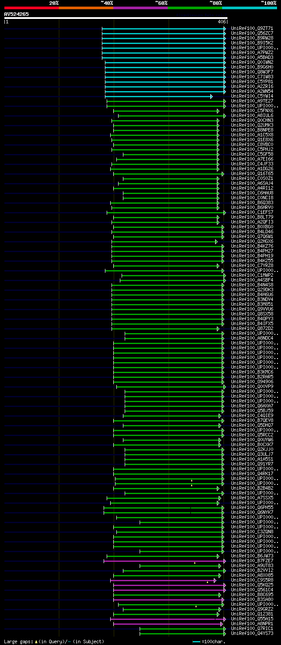
Task: Select hit label UniRef100_A1C5X8
Action: tap(252, 135)
